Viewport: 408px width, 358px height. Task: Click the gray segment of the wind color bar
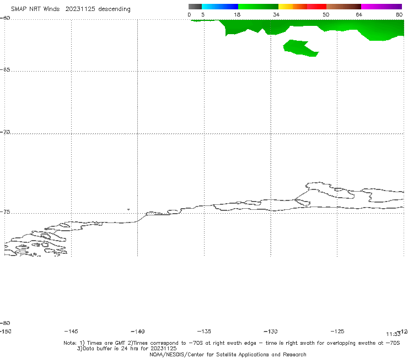pyautogui.click(x=195, y=7)
